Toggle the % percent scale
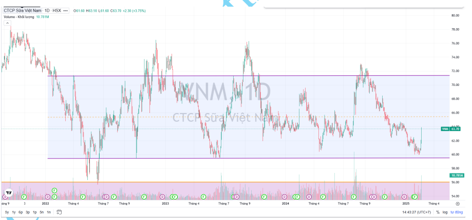The image size is (472, 220). (x=438, y=212)
